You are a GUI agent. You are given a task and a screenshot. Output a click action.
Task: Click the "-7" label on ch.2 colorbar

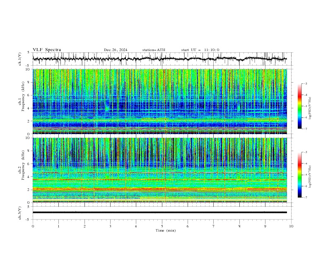click(x=305, y=197)
